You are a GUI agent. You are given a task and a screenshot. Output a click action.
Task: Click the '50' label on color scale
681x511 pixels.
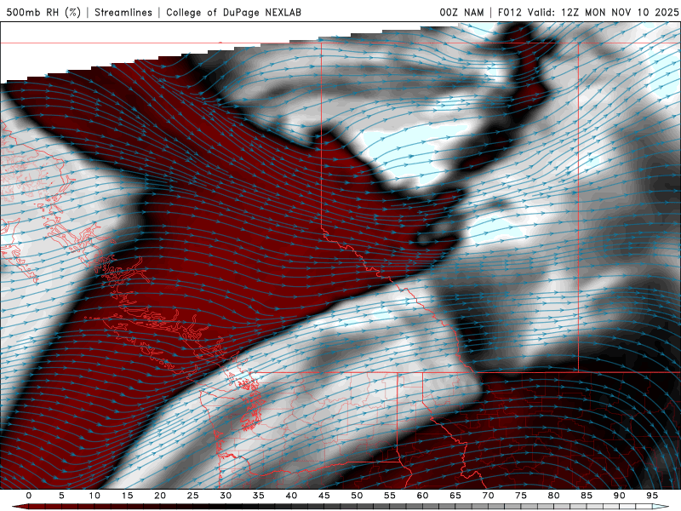click(357, 496)
